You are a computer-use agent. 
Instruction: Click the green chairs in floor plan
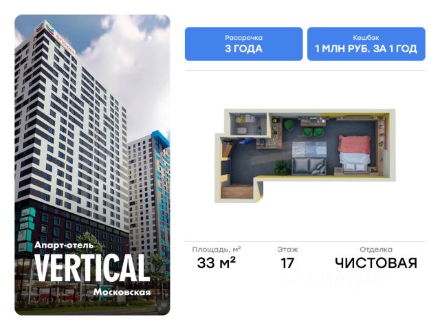click(304, 129)
